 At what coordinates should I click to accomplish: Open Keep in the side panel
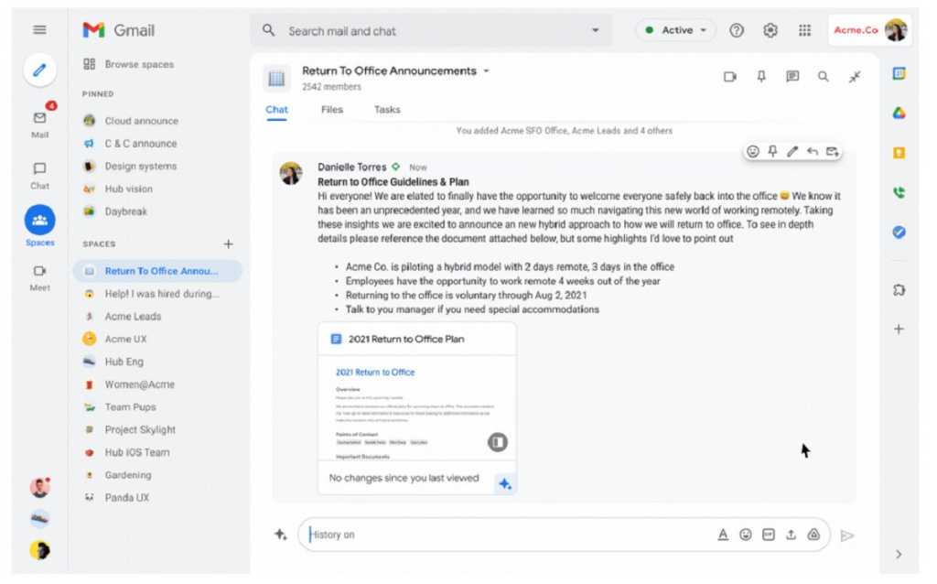(x=899, y=153)
